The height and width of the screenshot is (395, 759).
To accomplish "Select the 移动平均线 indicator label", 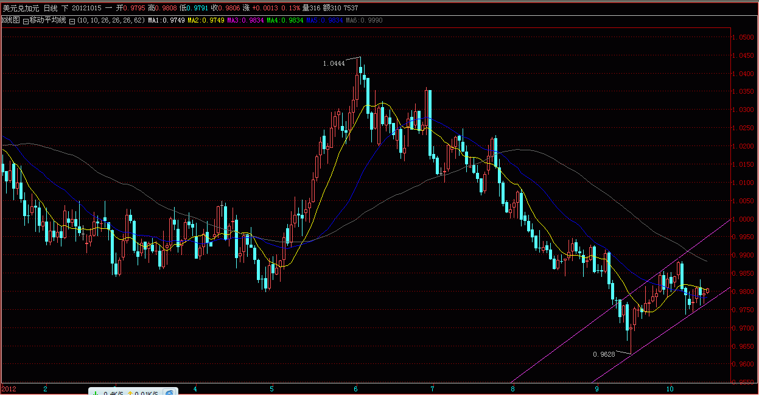I will [x=47, y=20].
